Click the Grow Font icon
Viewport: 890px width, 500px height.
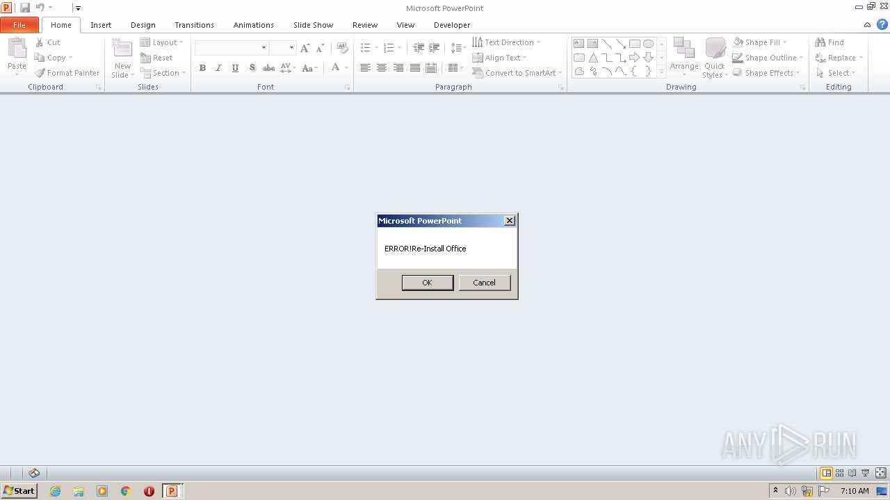pos(305,48)
